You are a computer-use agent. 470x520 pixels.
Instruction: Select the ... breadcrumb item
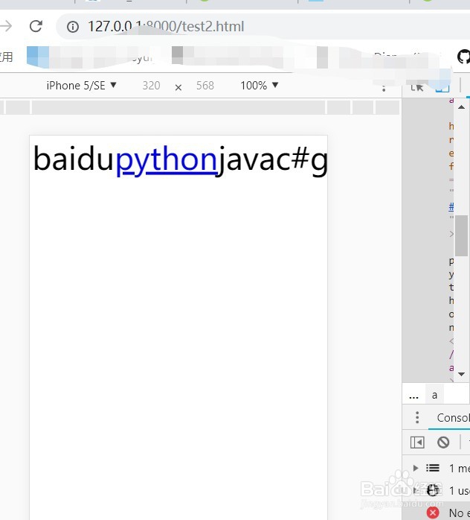[x=413, y=396]
